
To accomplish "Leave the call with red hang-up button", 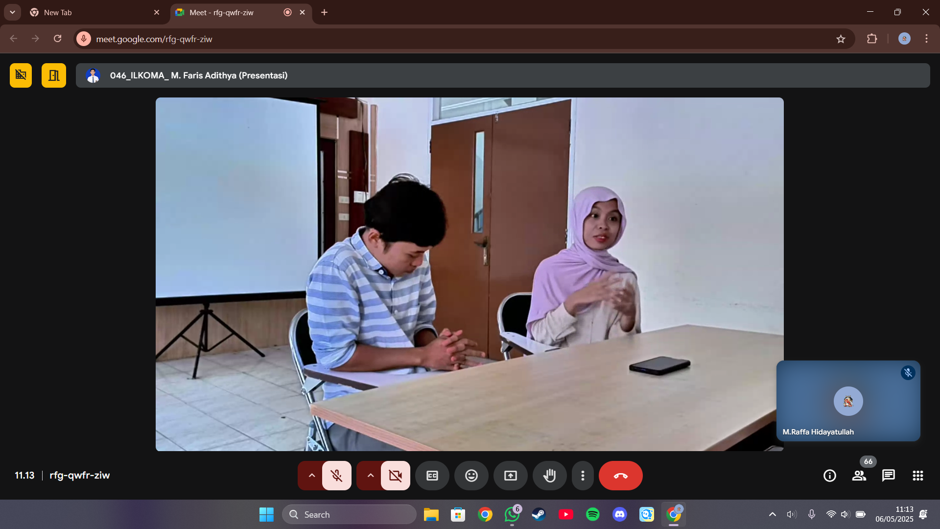I will click(x=620, y=476).
